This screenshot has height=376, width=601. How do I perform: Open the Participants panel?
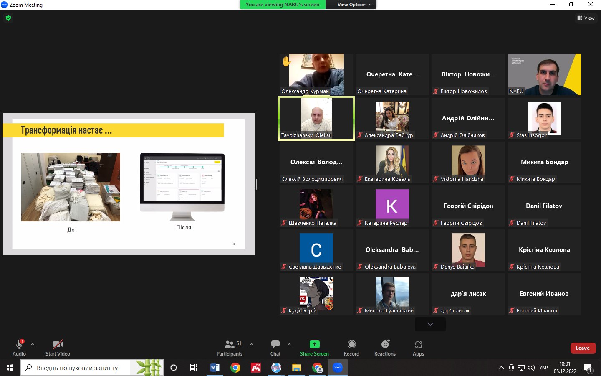click(x=229, y=348)
